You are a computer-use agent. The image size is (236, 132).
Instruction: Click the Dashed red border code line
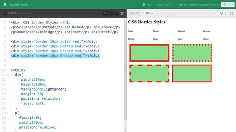coord(55,51)
